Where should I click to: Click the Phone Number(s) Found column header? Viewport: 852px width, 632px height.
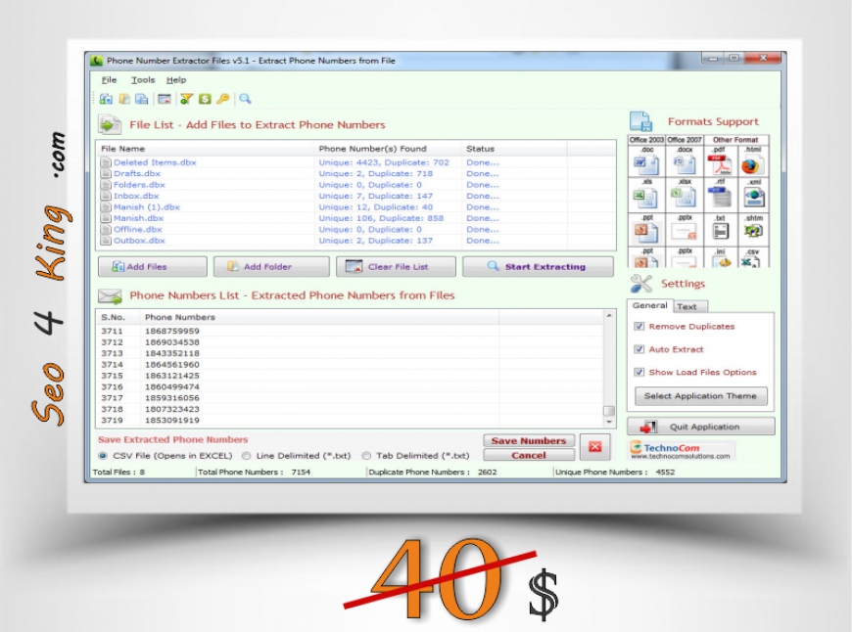[388, 149]
